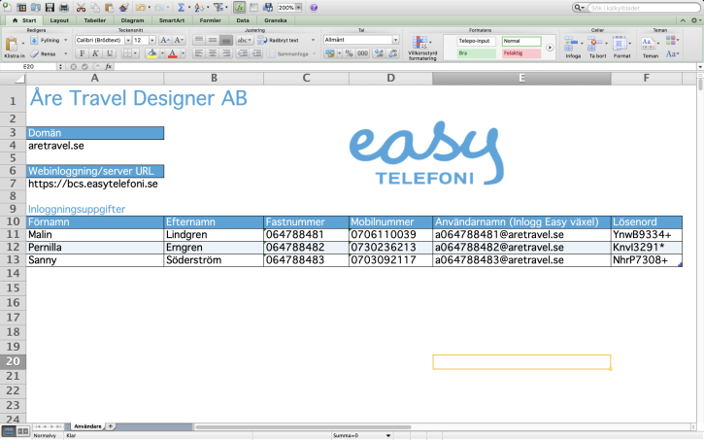
Task: Activate the format painter brush
Action: click(x=123, y=7)
